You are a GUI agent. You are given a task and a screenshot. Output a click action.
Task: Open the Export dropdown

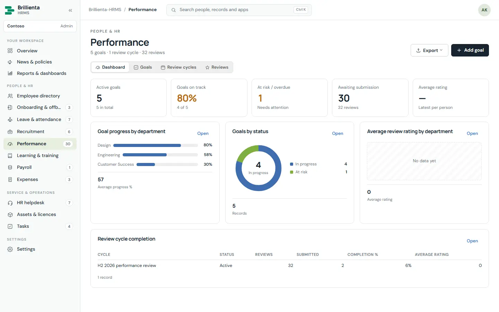tap(429, 50)
